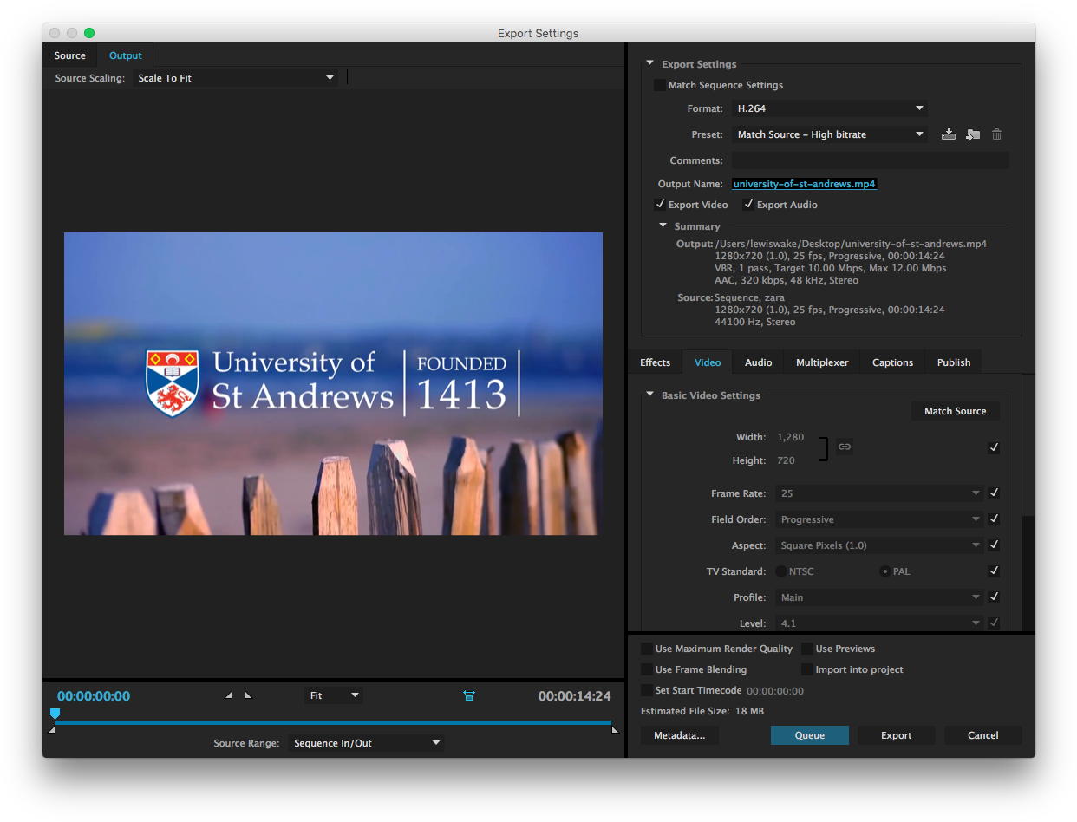Select NTSC TV standard radio button
Viewport: 1077px width, 822px height.
(x=781, y=571)
